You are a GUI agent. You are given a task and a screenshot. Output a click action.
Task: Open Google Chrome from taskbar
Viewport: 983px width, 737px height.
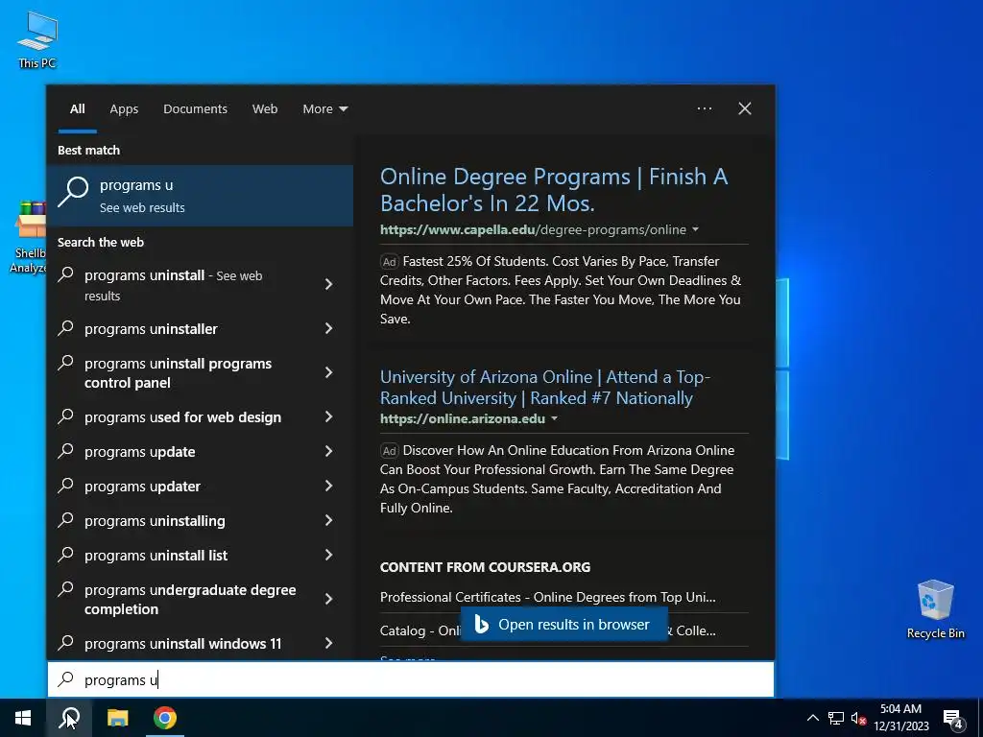point(165,718)
